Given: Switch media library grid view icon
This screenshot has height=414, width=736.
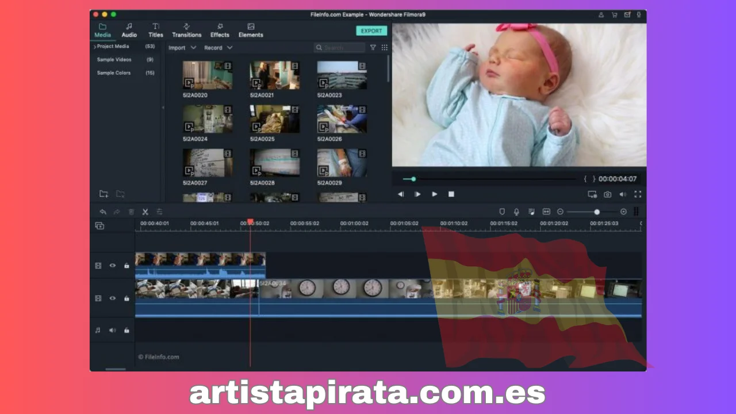Looking at the screenshot, I should pyautogui.click(x=385, y=48).
